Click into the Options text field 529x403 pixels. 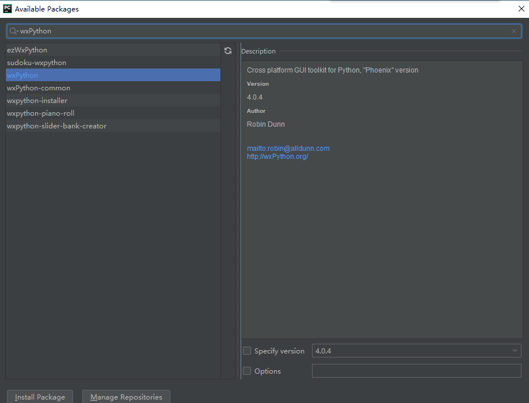pyautogui.click(x=416, y=371)
